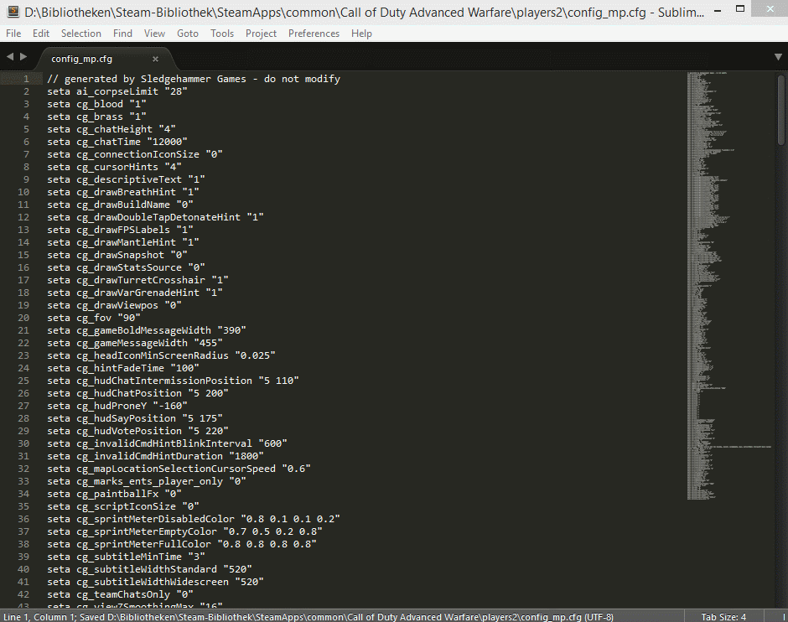Viewport: 788px width, 622px height.
Task: Click the cg_drawViewpos line
Action: (114, 305)
